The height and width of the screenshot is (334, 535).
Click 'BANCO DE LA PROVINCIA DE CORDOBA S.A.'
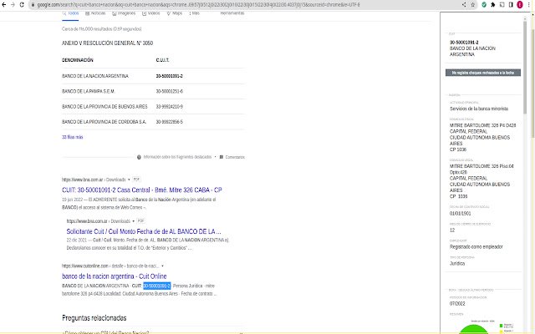pyautogui.click(x=104, y=122)
